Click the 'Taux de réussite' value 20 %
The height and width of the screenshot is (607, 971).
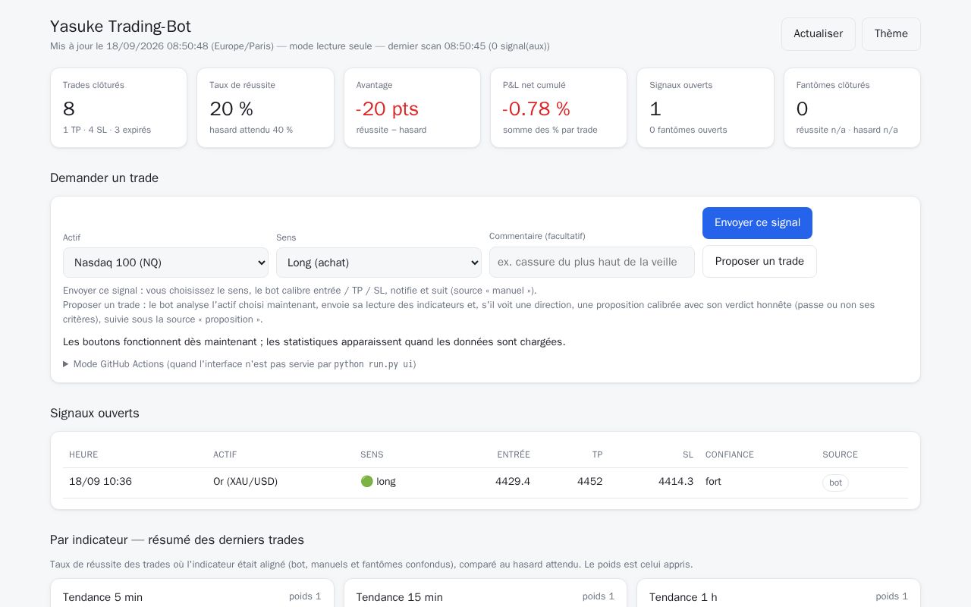pos(231,109)
